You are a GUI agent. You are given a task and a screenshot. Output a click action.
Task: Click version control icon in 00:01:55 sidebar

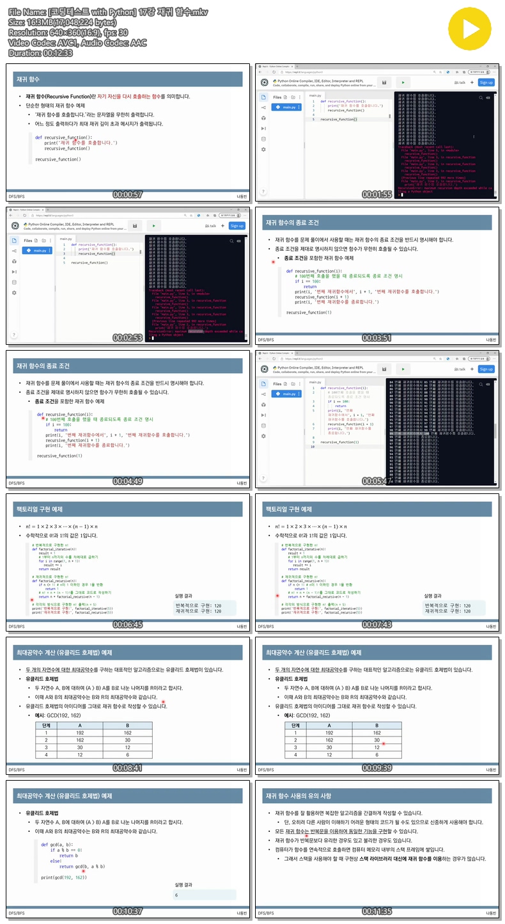click(x=263, y=108)
